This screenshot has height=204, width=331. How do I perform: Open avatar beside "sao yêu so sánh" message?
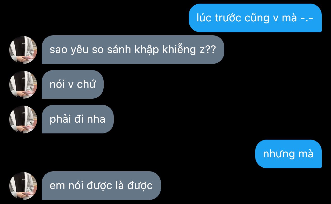(23, 50)
